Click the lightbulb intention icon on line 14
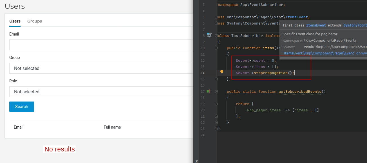 tap(221, 72)
